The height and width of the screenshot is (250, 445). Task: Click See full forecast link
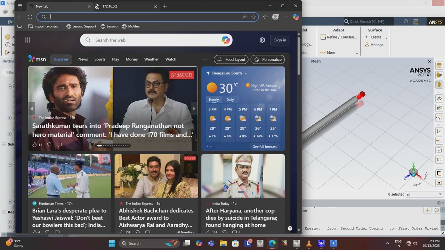[265, 147]
